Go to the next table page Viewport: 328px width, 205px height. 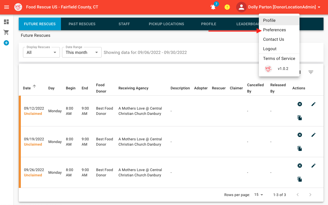(x=310, y=195)
